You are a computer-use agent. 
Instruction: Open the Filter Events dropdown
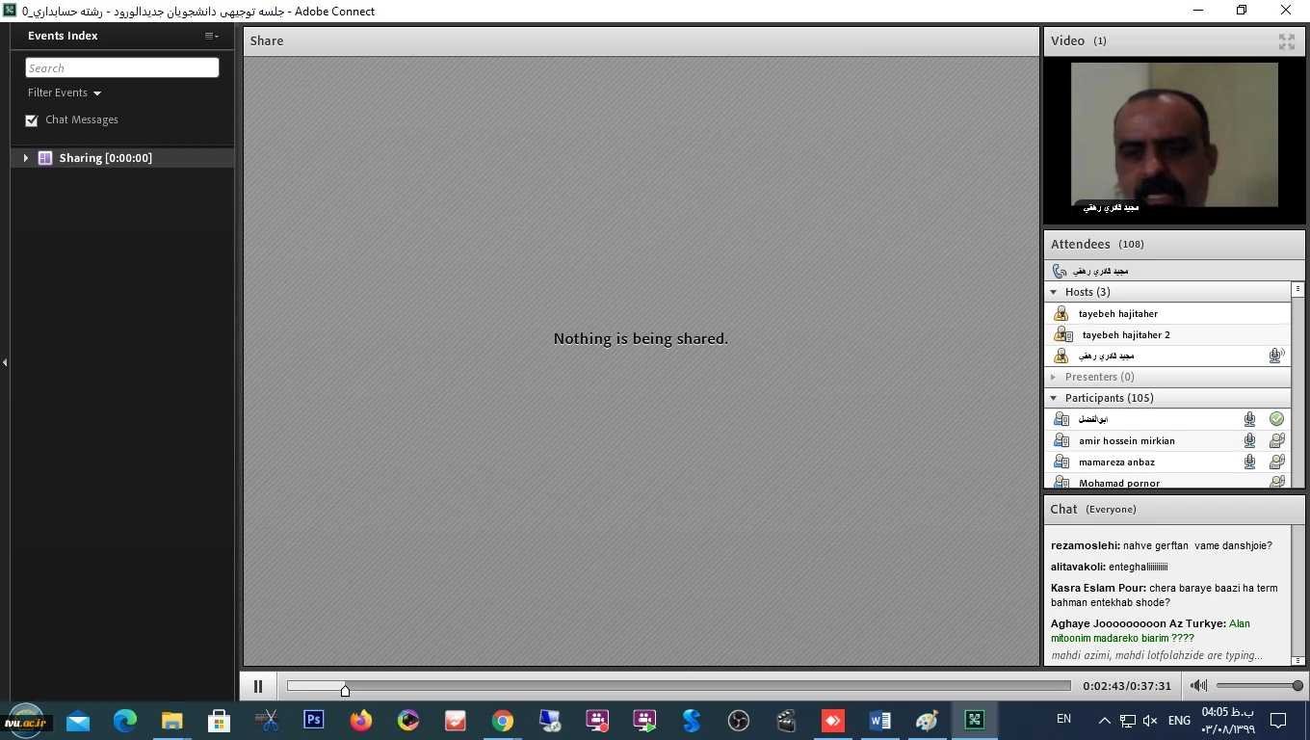[x=65, y=92]
